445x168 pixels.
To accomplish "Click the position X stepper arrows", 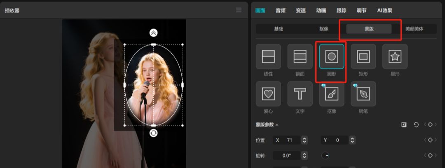I will coord(304,140).
